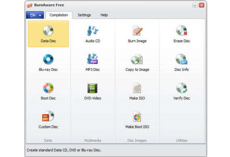
Task: Open the Disc Info utility
Action: [182, 63]
